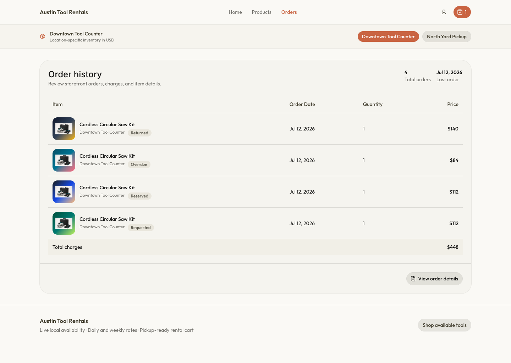Open thumbnail of the Requested saw kit
Image resolution: width=511 pixels, height=363 pixels.
click(64, 223)
